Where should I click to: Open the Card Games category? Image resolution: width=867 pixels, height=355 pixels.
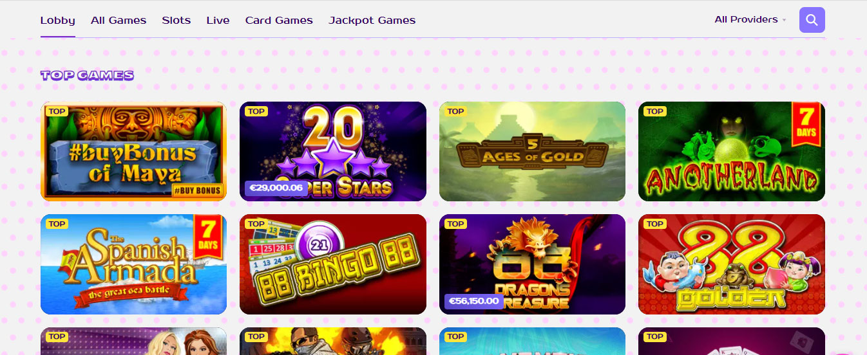point(279,20)
